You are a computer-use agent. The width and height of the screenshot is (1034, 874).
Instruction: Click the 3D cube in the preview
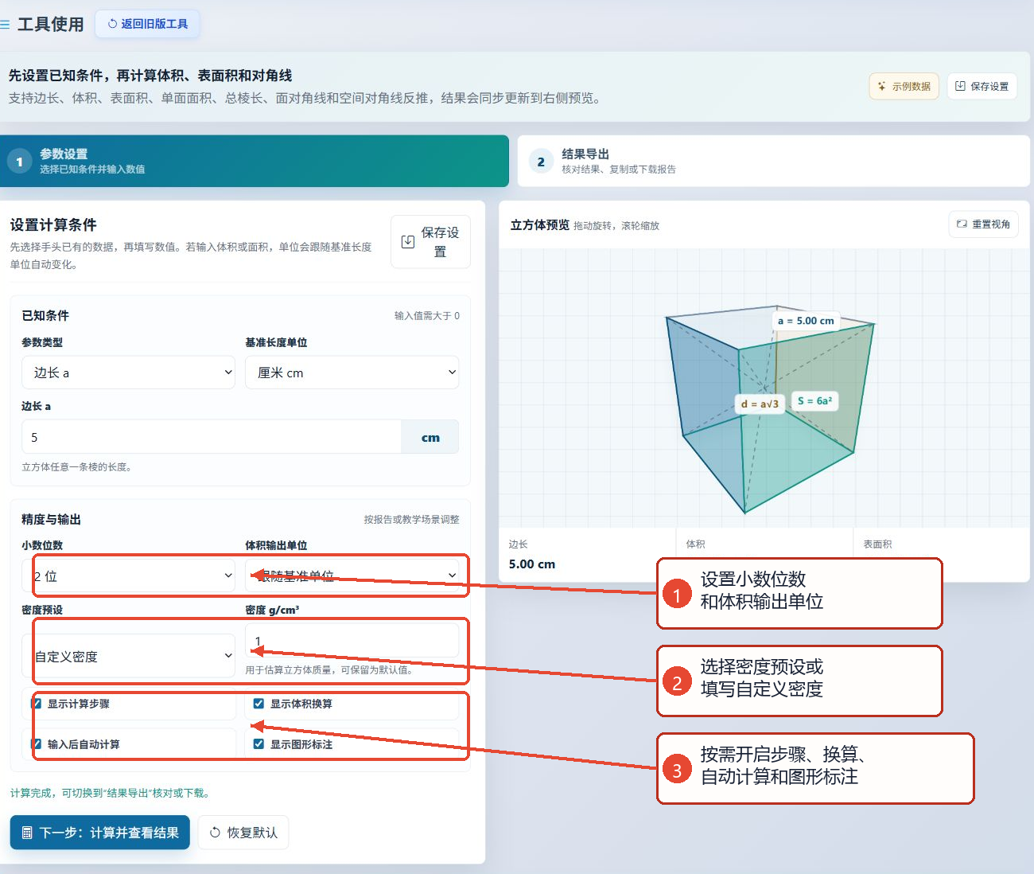tap(769, 410)
